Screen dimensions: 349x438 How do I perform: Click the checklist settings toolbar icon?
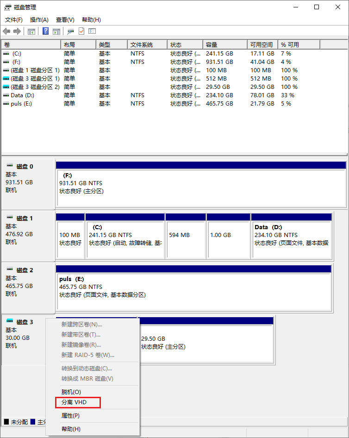[92, 31]
